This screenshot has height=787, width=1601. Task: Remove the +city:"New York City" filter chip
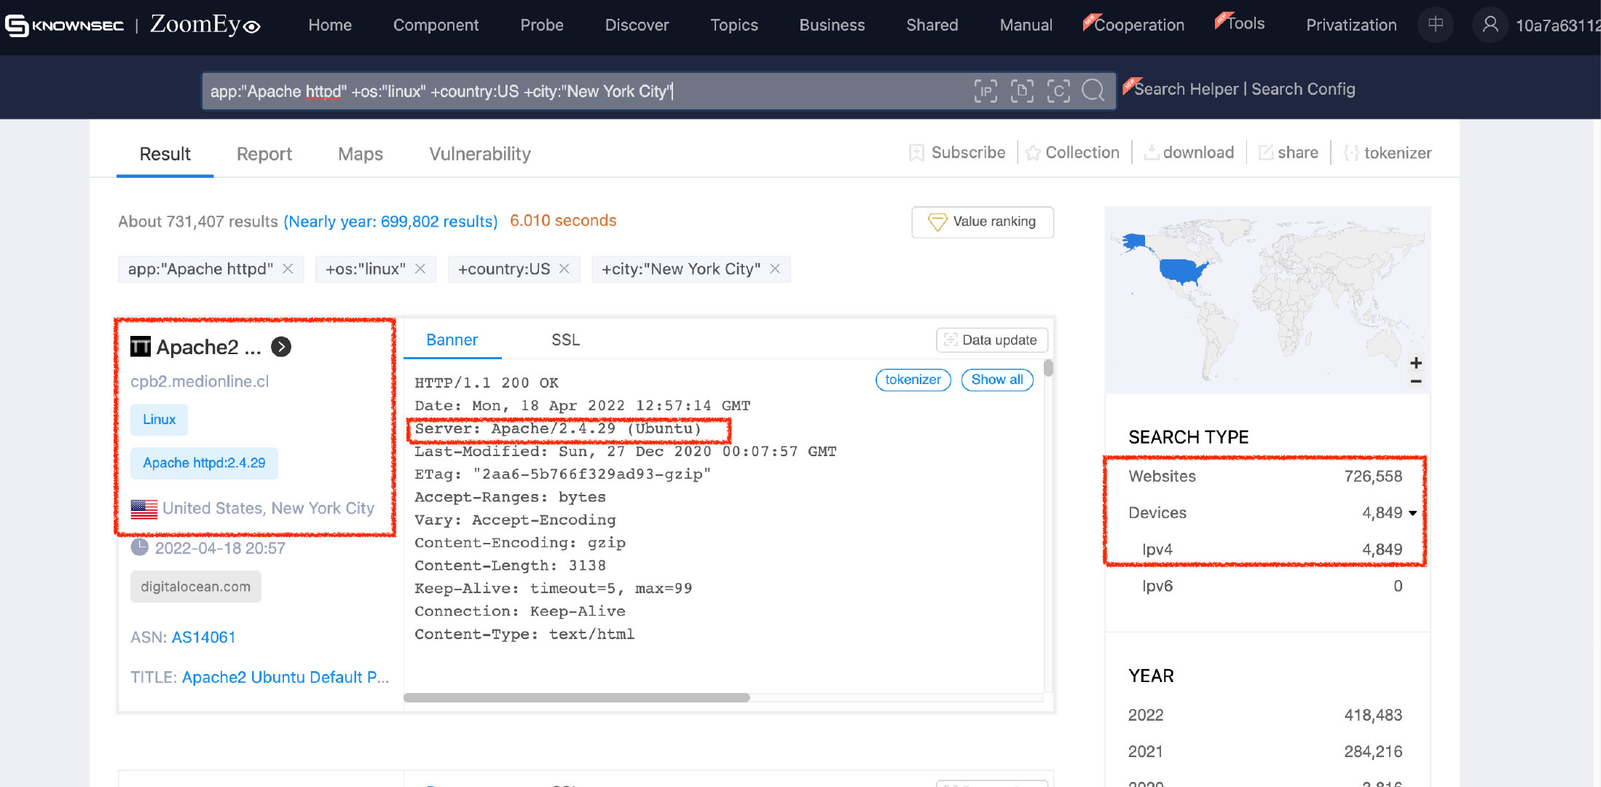[774, 268]
